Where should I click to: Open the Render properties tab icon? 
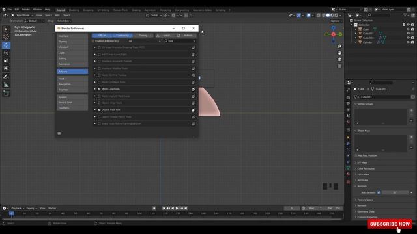348,97
